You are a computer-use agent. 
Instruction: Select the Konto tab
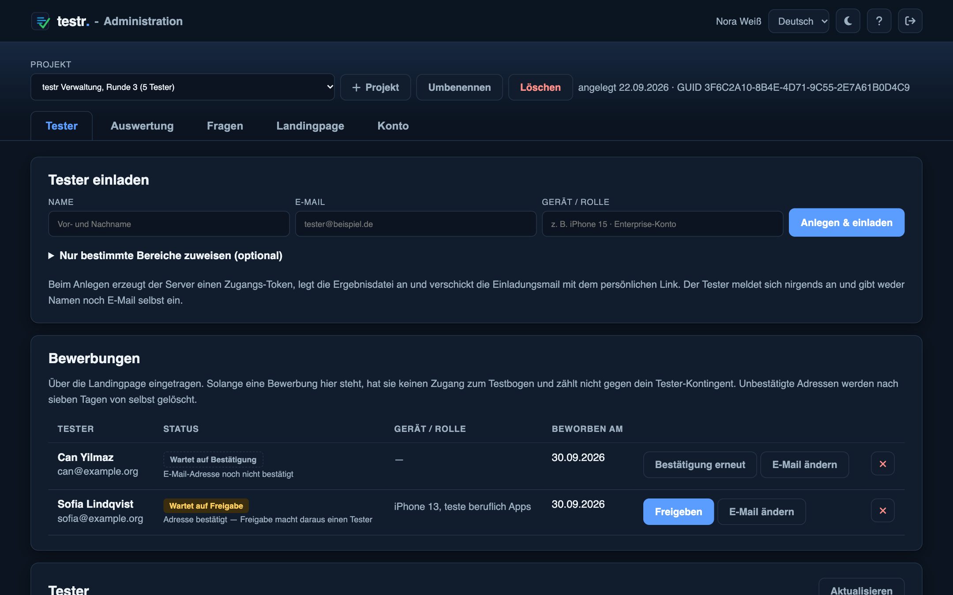point(393,126)
